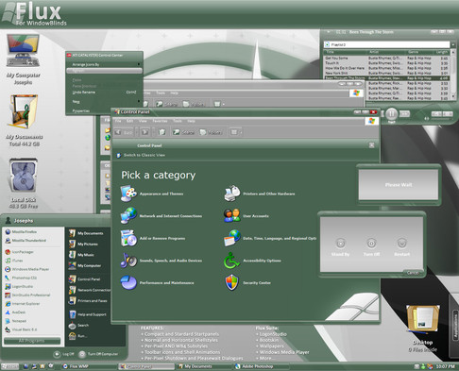This screenshot has width=459, height=371.
Task: Expand the All Programs list
Action: tap(32, 341)
